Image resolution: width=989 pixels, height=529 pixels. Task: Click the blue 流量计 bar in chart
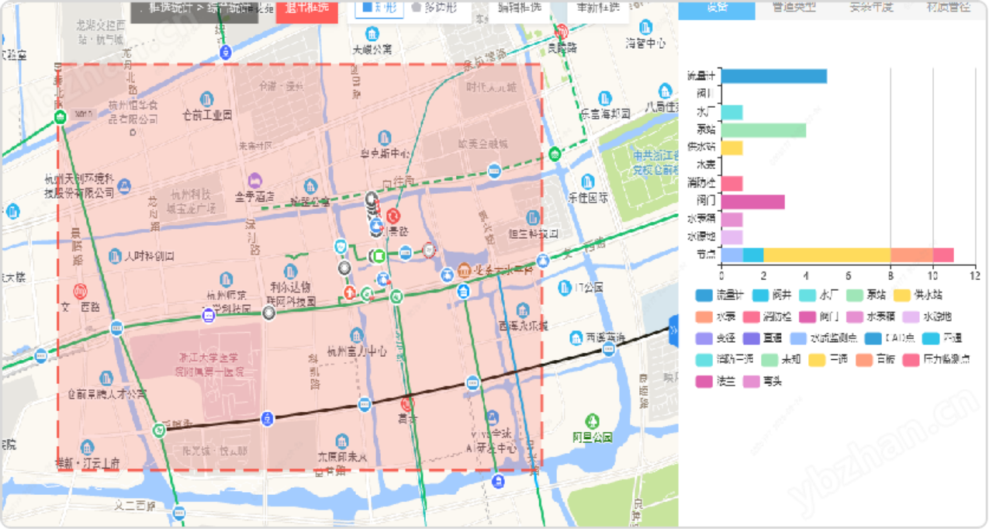(x=773, y=76)
